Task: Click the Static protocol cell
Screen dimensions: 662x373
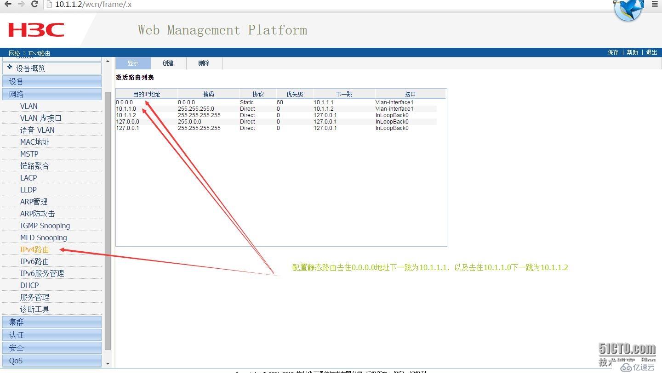Action: point(247,102)
